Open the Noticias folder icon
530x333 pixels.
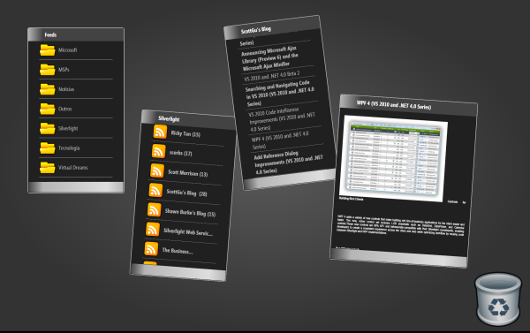48,89
